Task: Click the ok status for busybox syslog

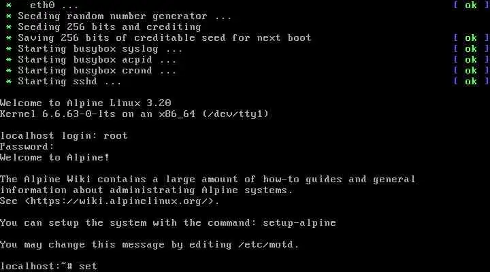Action: coord(471,49)
